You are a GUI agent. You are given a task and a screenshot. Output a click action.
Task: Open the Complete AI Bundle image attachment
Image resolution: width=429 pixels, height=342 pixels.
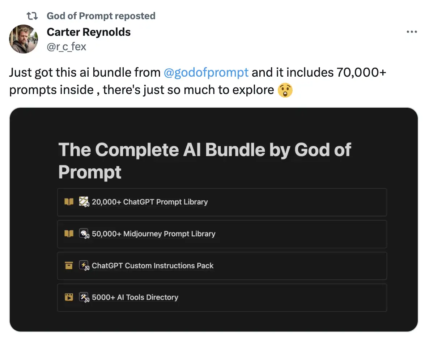[215, 219]
